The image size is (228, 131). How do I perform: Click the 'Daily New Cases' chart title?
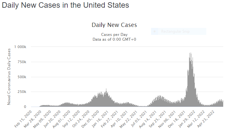coord(114,25)
